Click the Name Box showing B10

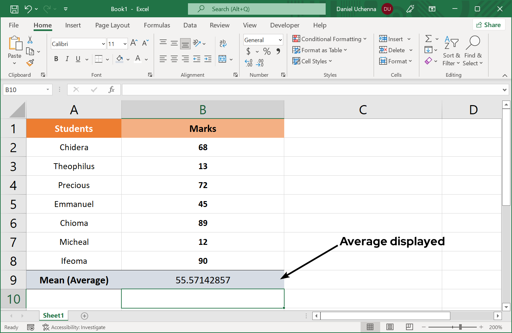[23, 90]
